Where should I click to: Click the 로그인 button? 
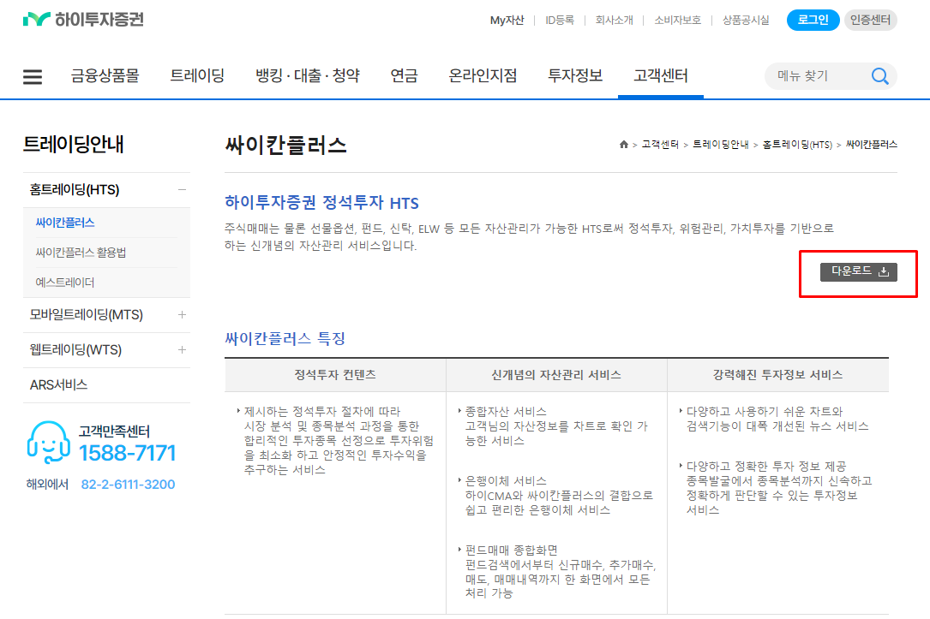[x=813, y=21]
